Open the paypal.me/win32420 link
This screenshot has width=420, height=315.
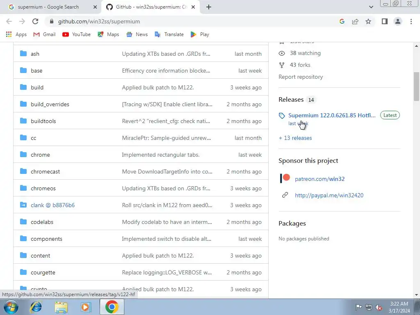329,195
